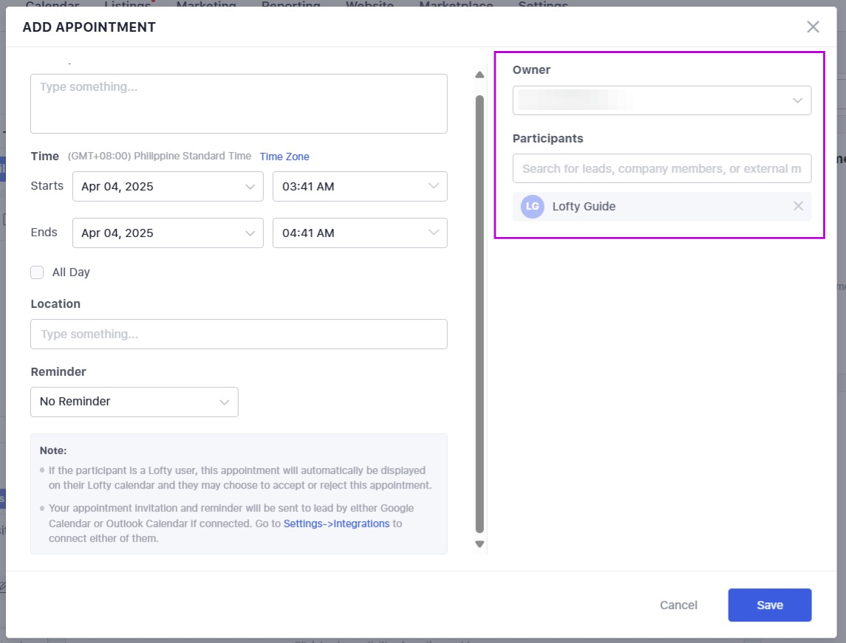Expand the Owner dropdown
The height and width of the screenshot is (643, 846).
(x=662, y=100)
